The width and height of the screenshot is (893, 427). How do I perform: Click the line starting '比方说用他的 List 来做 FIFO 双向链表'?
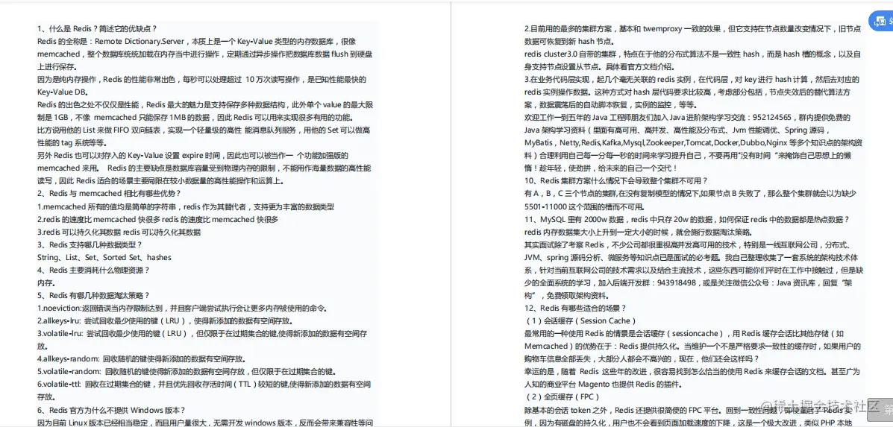[204, 130]
